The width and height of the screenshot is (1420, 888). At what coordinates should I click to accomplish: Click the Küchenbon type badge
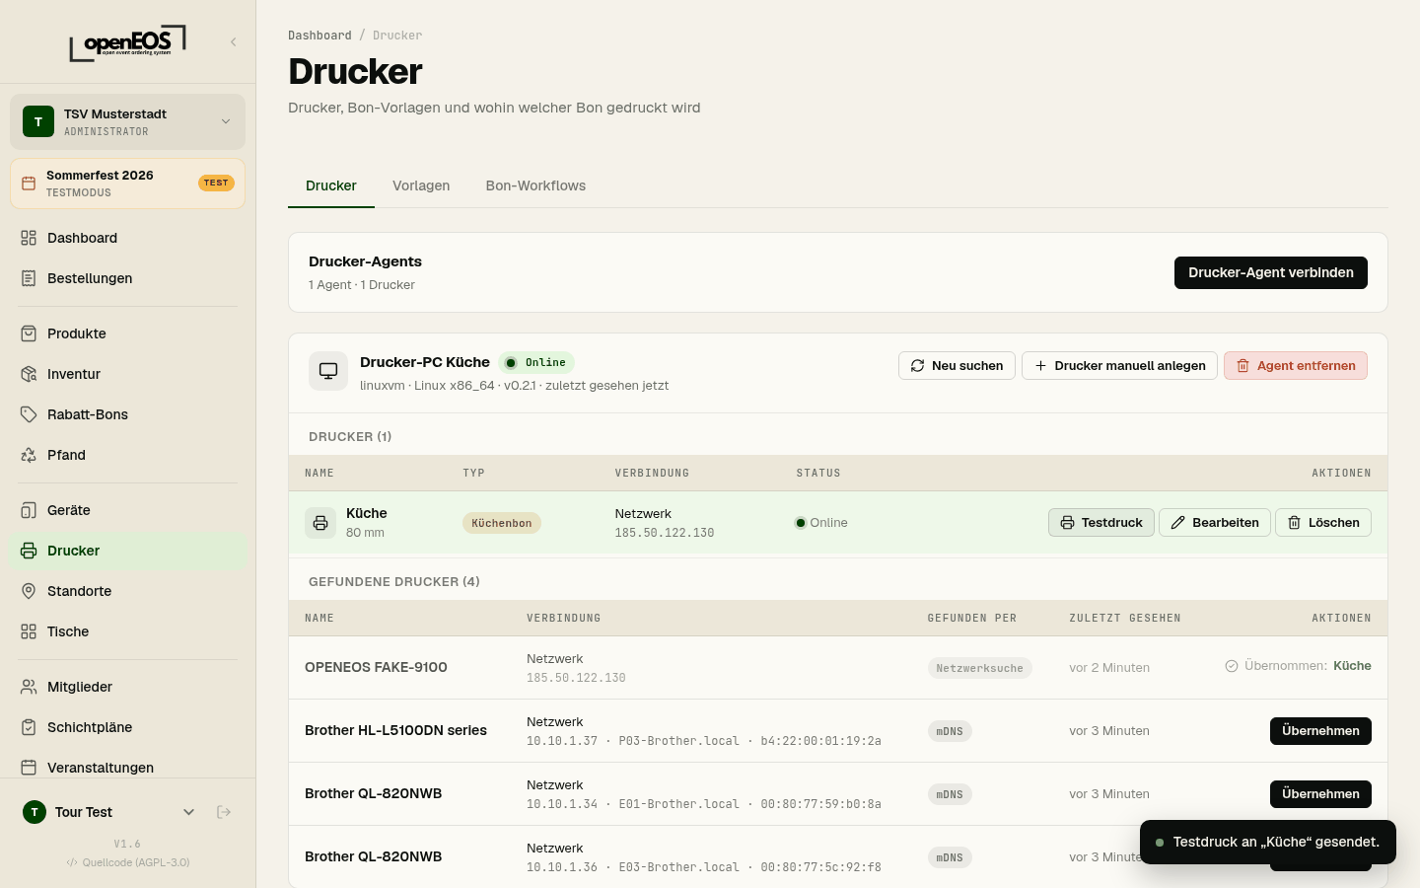[502, 523]
